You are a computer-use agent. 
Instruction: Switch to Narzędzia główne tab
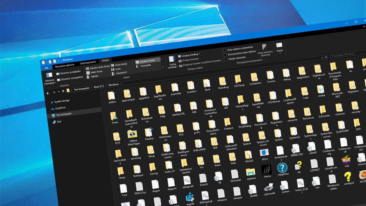pos(64,65)
